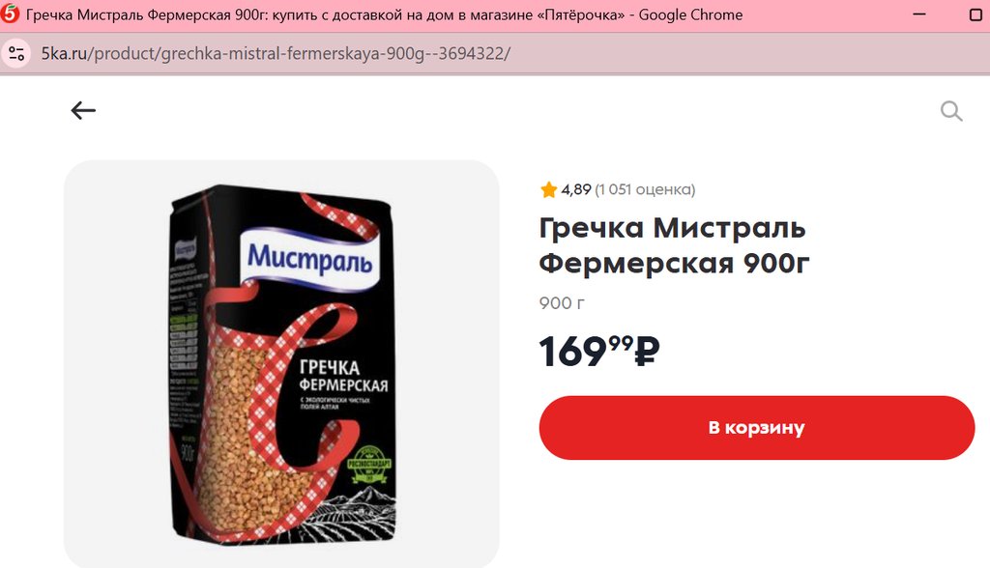Open search with the magnifier icon
Viewport: 990px width, 568px height.
pyautogui.click(x=951, y=111)
